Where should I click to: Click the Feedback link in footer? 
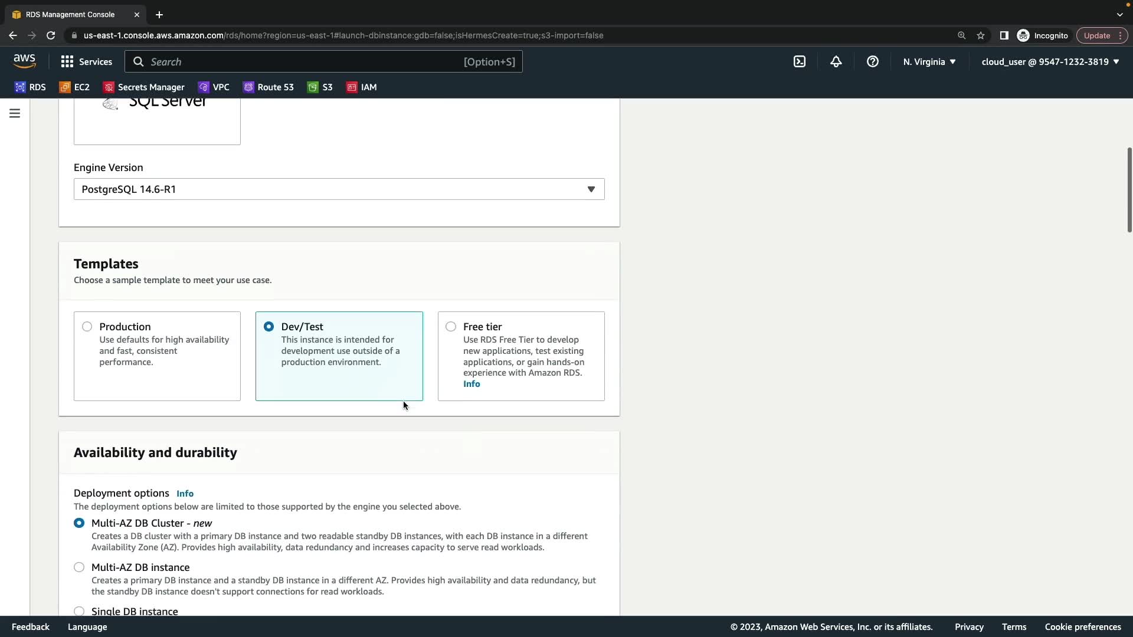31,626
